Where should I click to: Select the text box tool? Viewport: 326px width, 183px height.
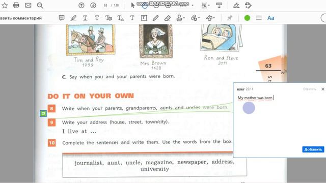[x=144, y=18]
